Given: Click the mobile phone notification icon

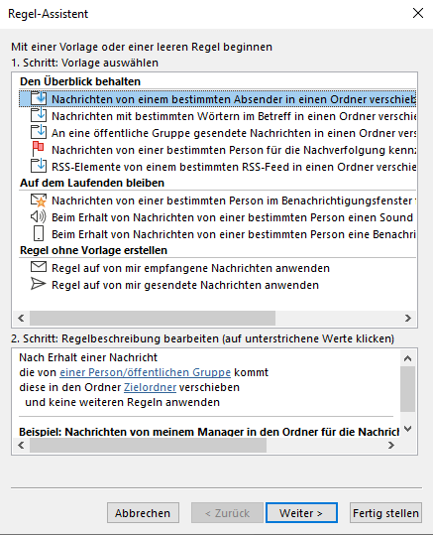Looking at the screenshot, I should click(x=39, y=234).
